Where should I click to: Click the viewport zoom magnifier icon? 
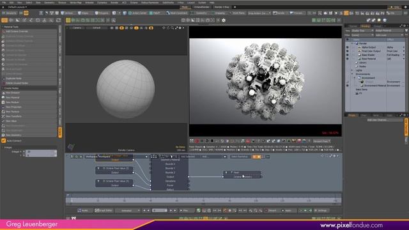pos(172,27)
